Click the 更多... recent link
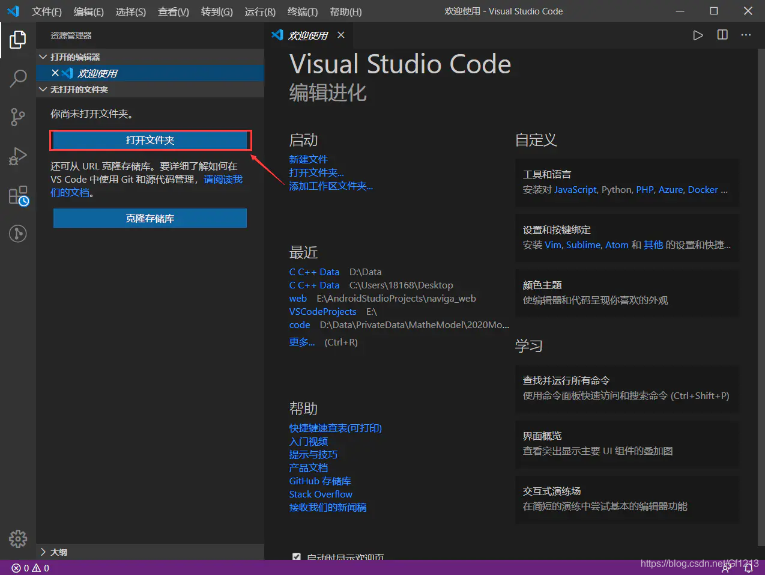This screenshot has width=765, height=575. click(302, 342)
